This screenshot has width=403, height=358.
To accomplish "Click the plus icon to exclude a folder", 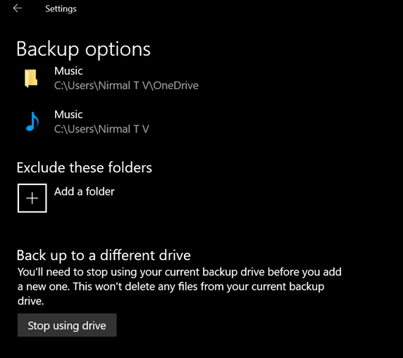I will (x=32, y=198).
